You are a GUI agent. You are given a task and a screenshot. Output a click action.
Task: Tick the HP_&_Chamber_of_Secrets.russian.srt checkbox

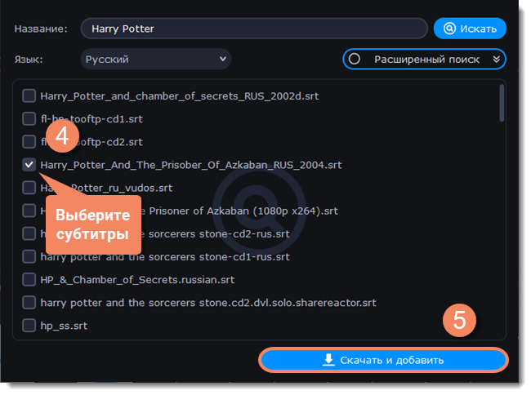point(29,280)
